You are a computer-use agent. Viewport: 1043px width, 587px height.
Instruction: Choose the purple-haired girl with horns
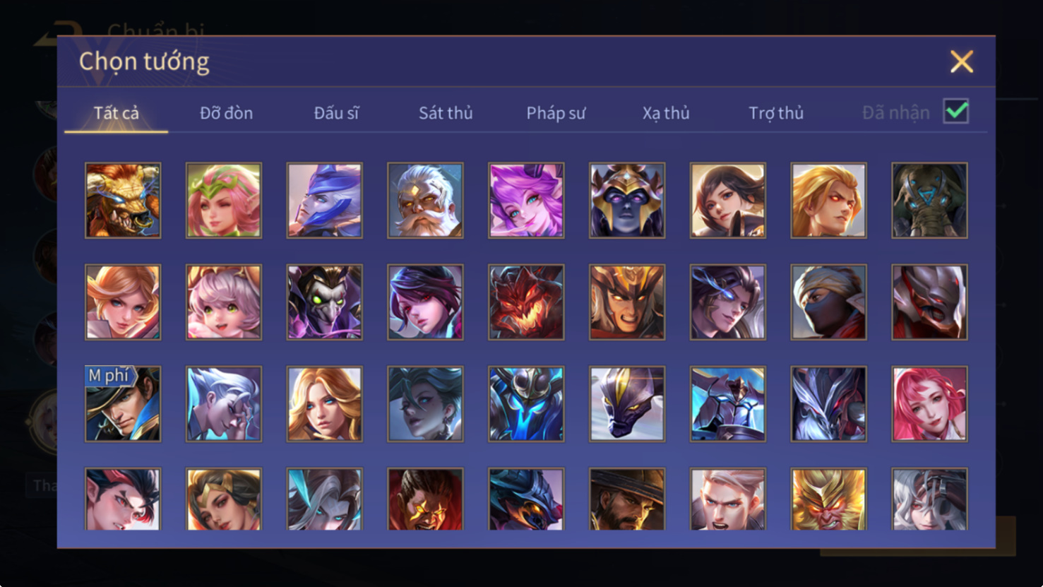click(526, 201)
